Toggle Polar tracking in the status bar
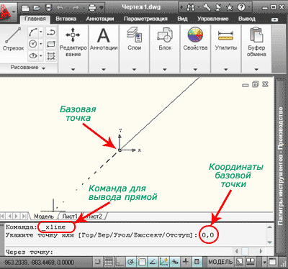This screenshot has width=288, height=269. click(131, 262)
